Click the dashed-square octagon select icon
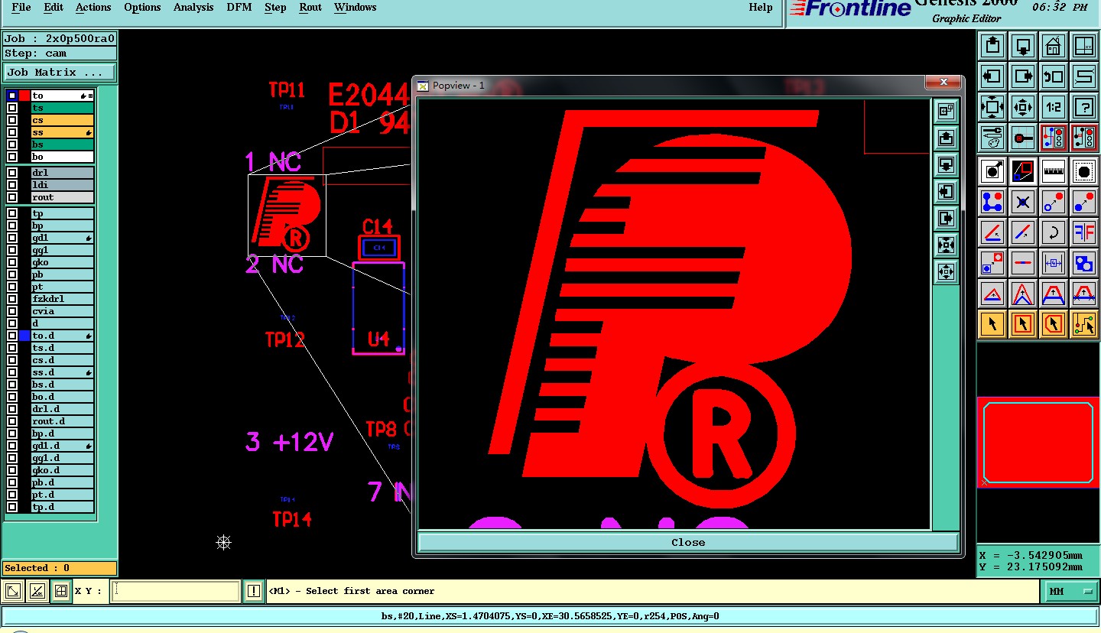 [x=1084, y=171]
